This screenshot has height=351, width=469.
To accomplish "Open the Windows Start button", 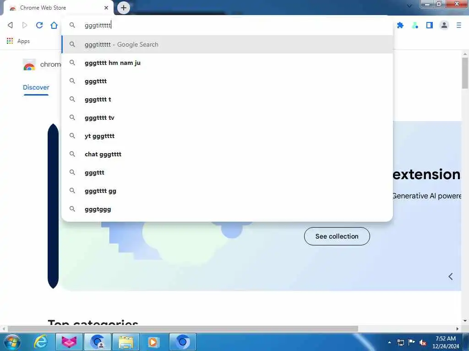I will click(12, 342).
